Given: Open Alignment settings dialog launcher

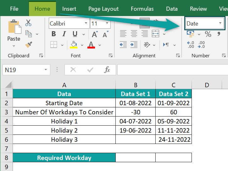Looking at the screenshot, I should [x=178, y=55].
